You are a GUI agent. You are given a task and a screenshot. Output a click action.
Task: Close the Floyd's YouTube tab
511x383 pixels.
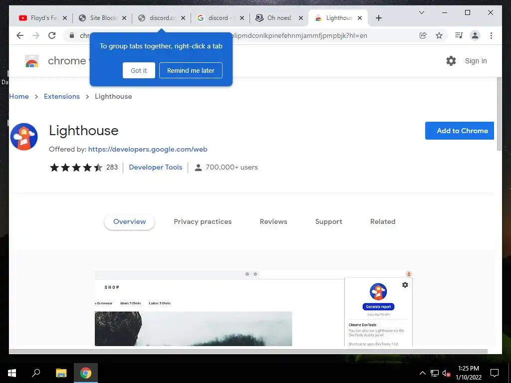click(x=65, y=18)
